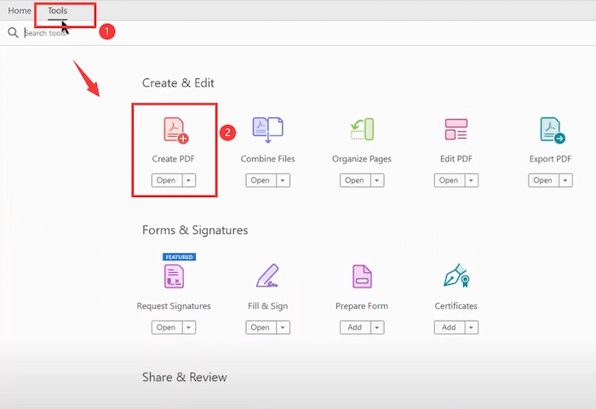
Task: Expand the Certificates Add dropdown arrow
Action: tap(470, 327)
